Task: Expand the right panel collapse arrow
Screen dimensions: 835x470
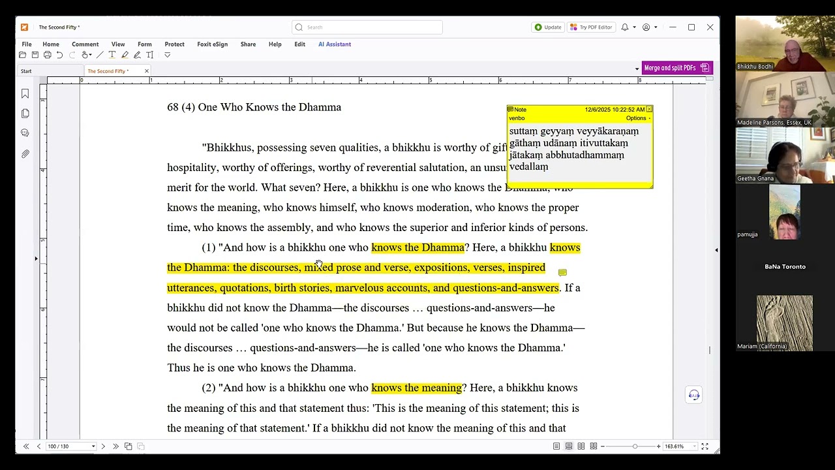Action: point(716,250)
